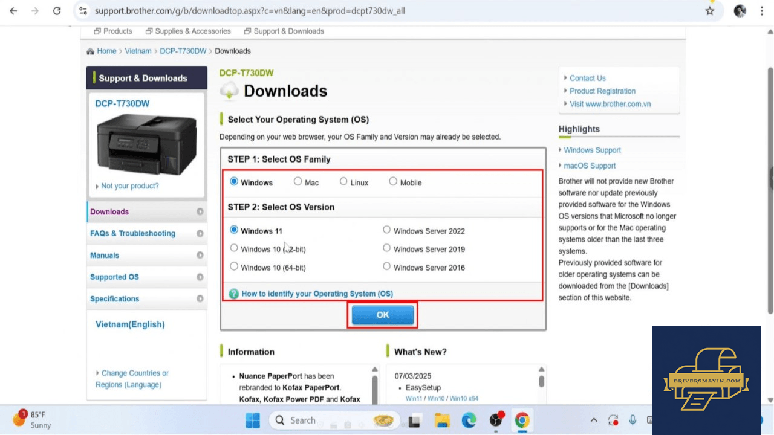Click the arrow icon beside FAQs & Troubleshooting
The height and width of the screenshot is (435, 774).
[x=200, y=234]
